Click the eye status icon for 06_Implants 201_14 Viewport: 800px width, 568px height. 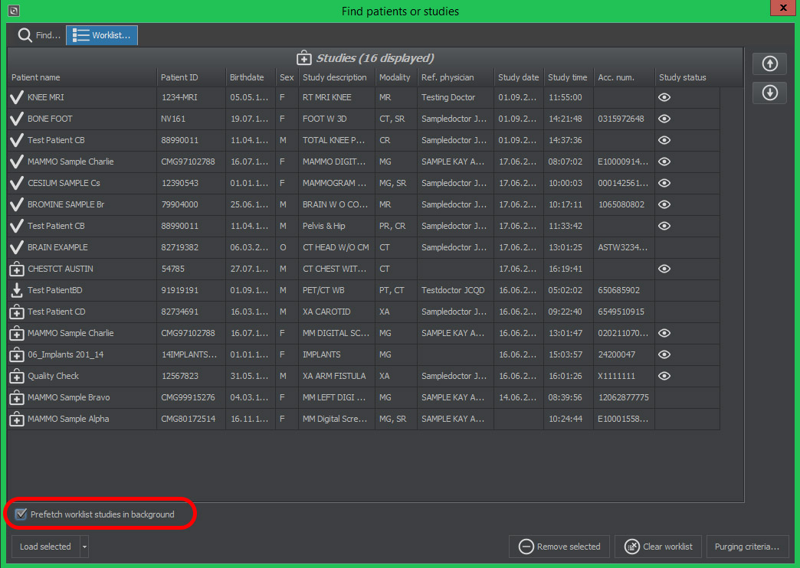664,355
